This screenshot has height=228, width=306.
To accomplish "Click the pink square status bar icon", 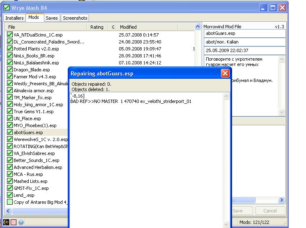I will pyautogui.click(x=14, y=222).
